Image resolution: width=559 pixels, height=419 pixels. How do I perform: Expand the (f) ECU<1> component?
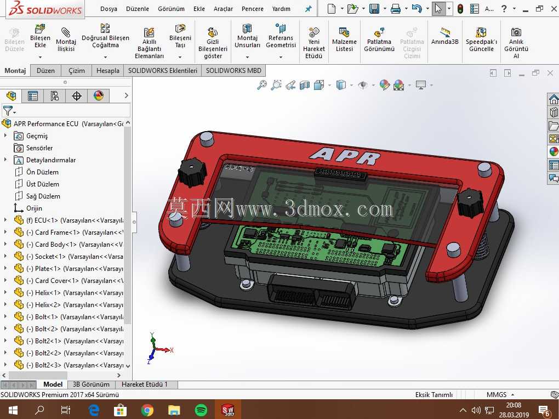(x=5, y=220)
